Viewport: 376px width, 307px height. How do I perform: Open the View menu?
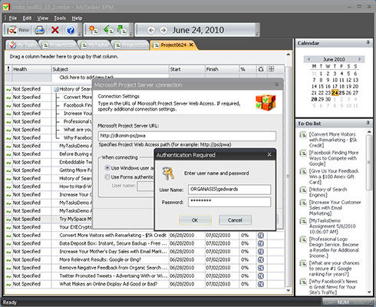42,18
